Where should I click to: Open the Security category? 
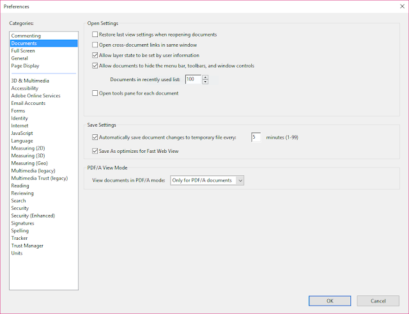tap(43, 208)
